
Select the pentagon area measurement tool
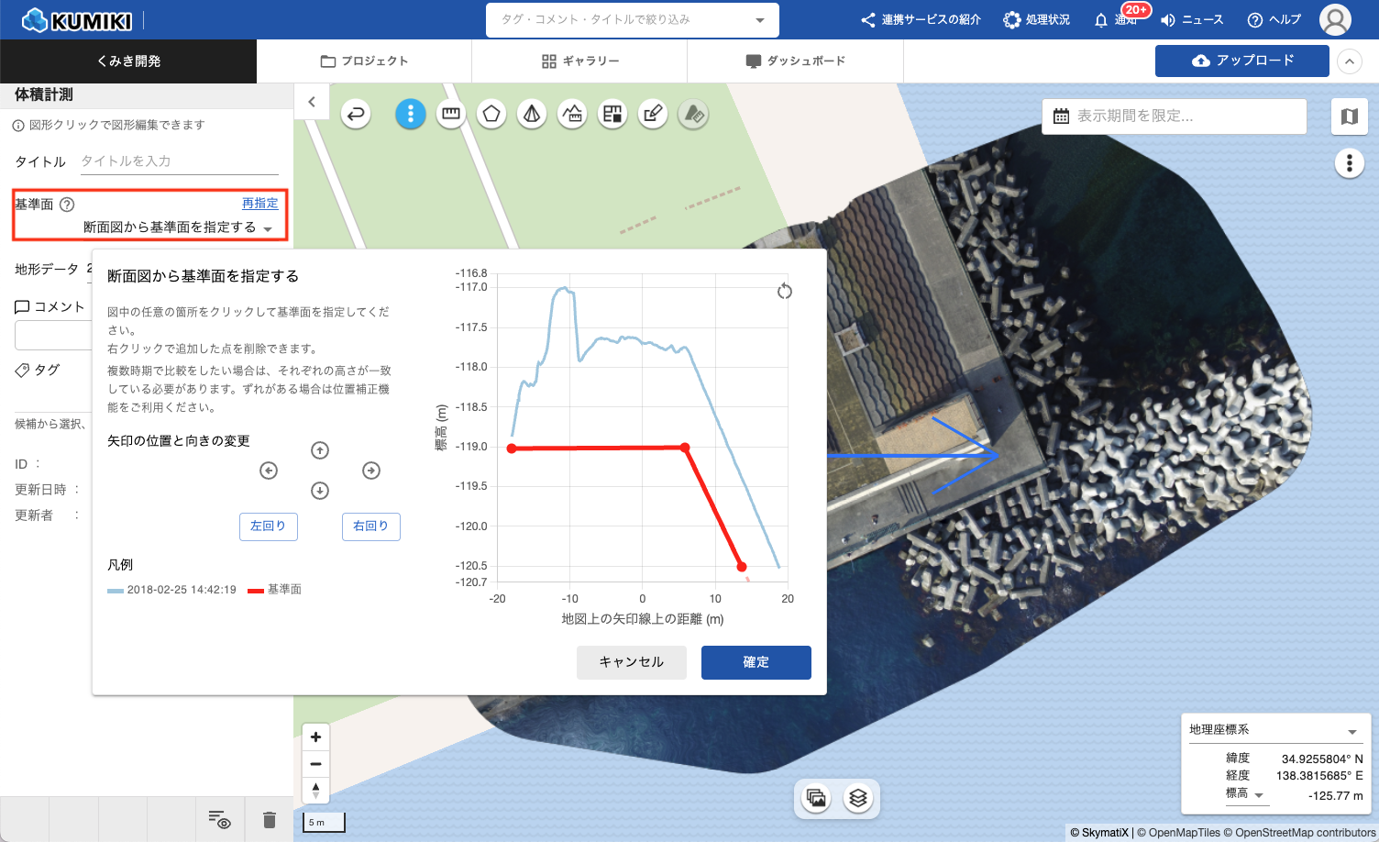[x=491, y=114]
